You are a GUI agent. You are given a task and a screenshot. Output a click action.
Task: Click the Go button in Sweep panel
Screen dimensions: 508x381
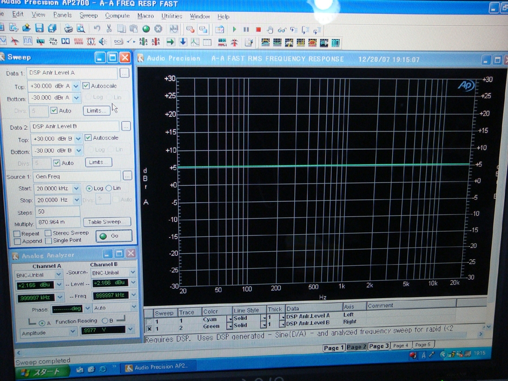click(114, 236)
